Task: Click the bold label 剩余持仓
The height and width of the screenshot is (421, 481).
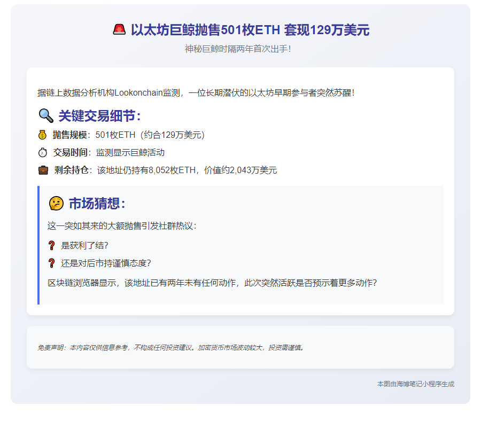Action: click(72, 170)
